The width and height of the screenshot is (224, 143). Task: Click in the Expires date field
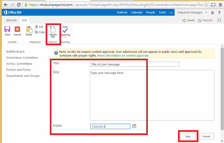110,126
